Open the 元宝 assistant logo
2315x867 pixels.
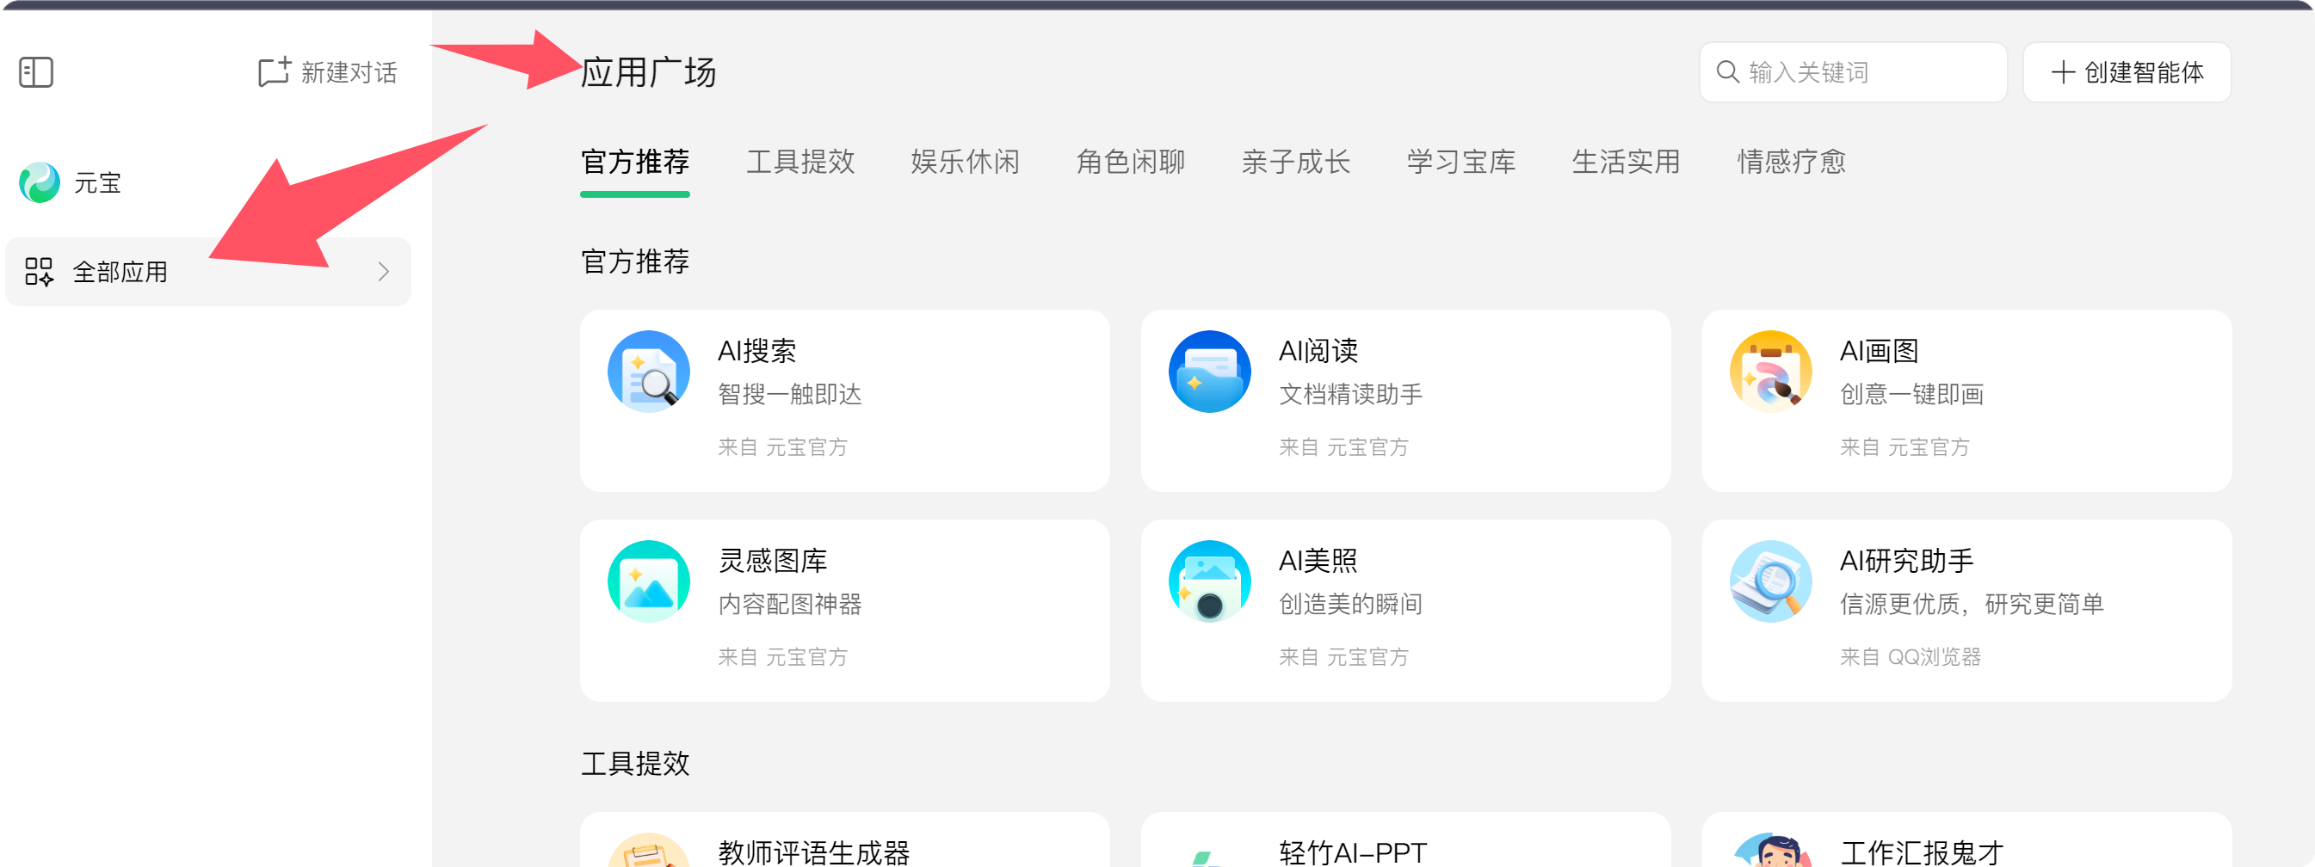click(40, 182)
